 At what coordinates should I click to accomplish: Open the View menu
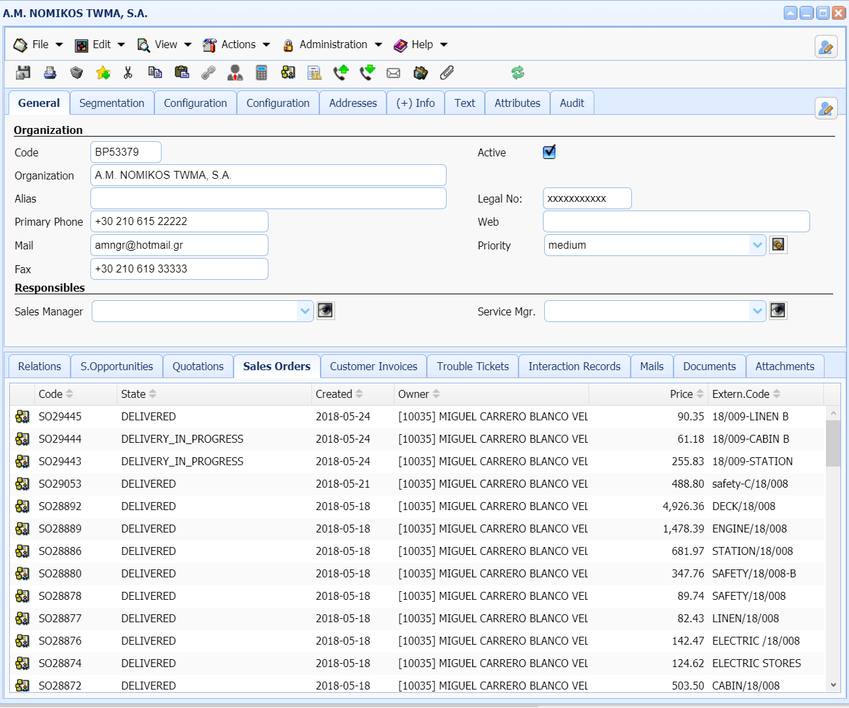click(164, 45)
